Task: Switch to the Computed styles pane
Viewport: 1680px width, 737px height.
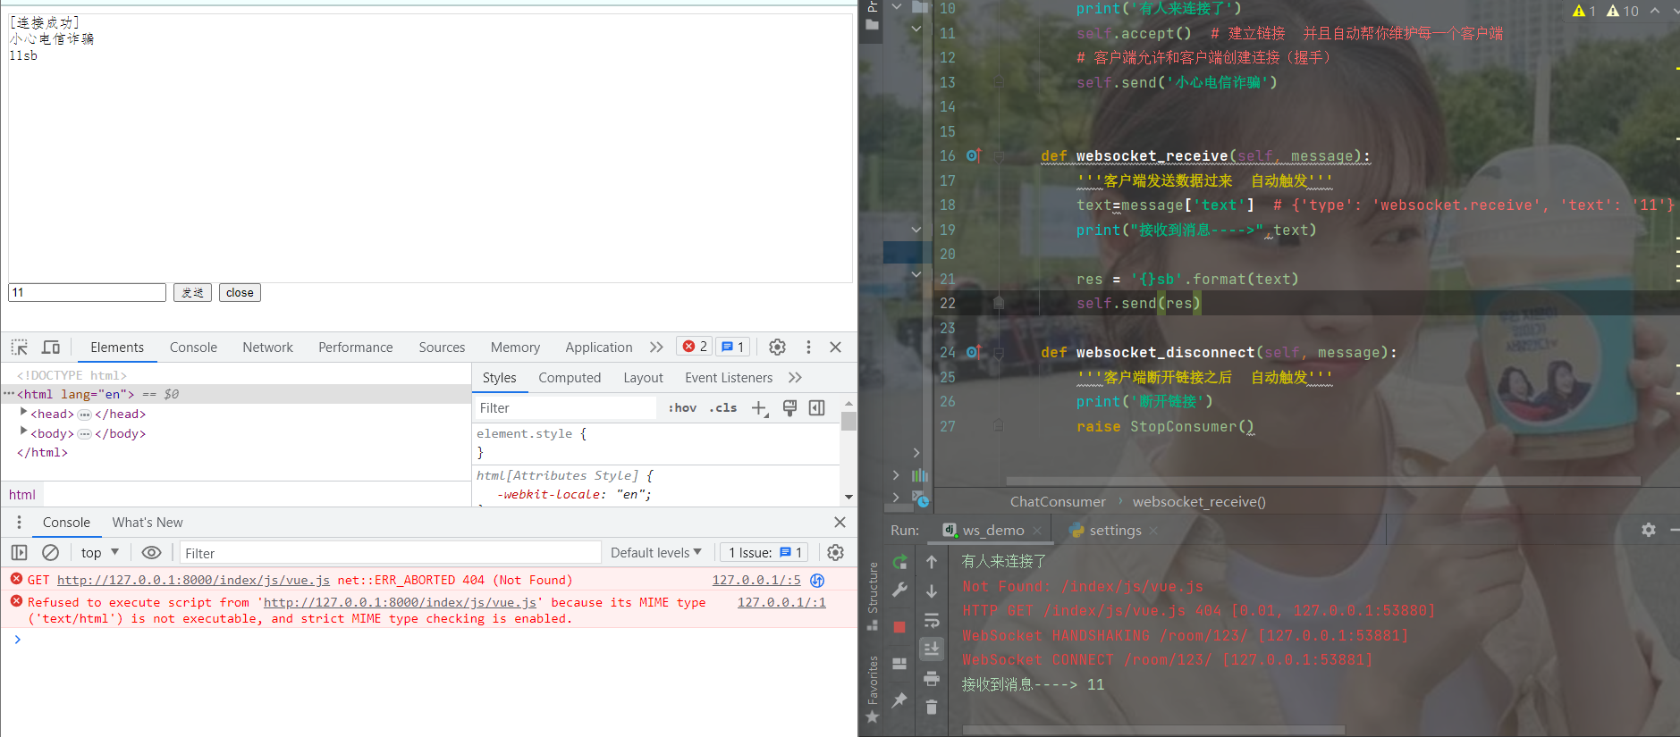Action: [570, 378]
